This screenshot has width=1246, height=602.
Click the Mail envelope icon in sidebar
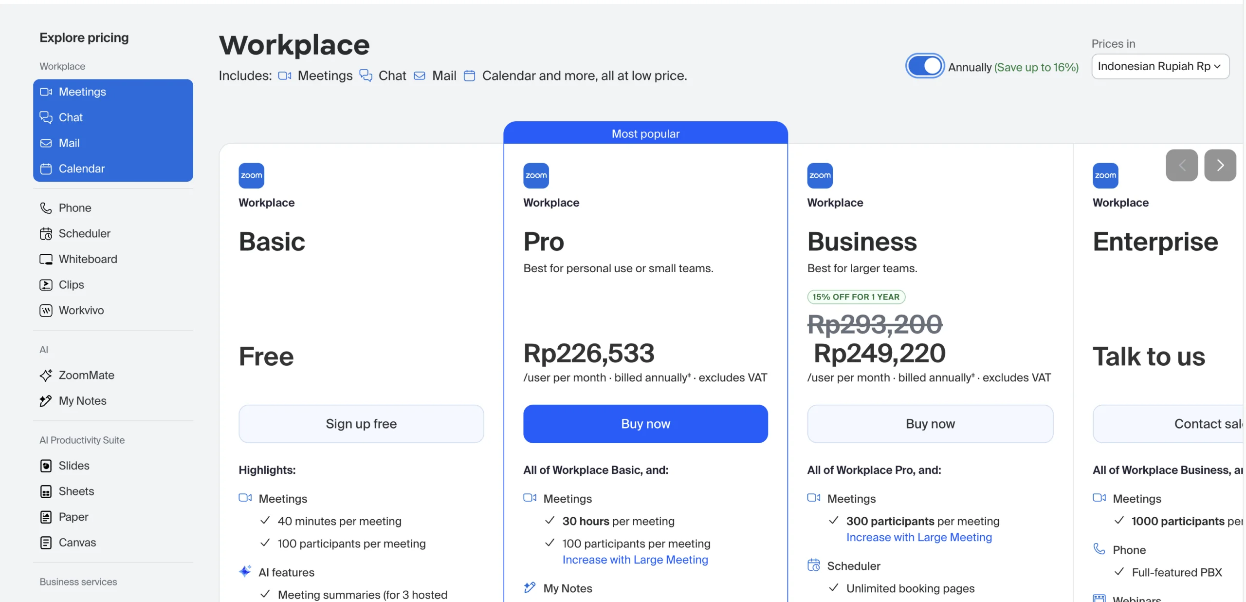[x=46, y=143]
